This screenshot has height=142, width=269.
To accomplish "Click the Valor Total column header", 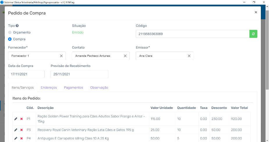I will click(x=239, y=108).
